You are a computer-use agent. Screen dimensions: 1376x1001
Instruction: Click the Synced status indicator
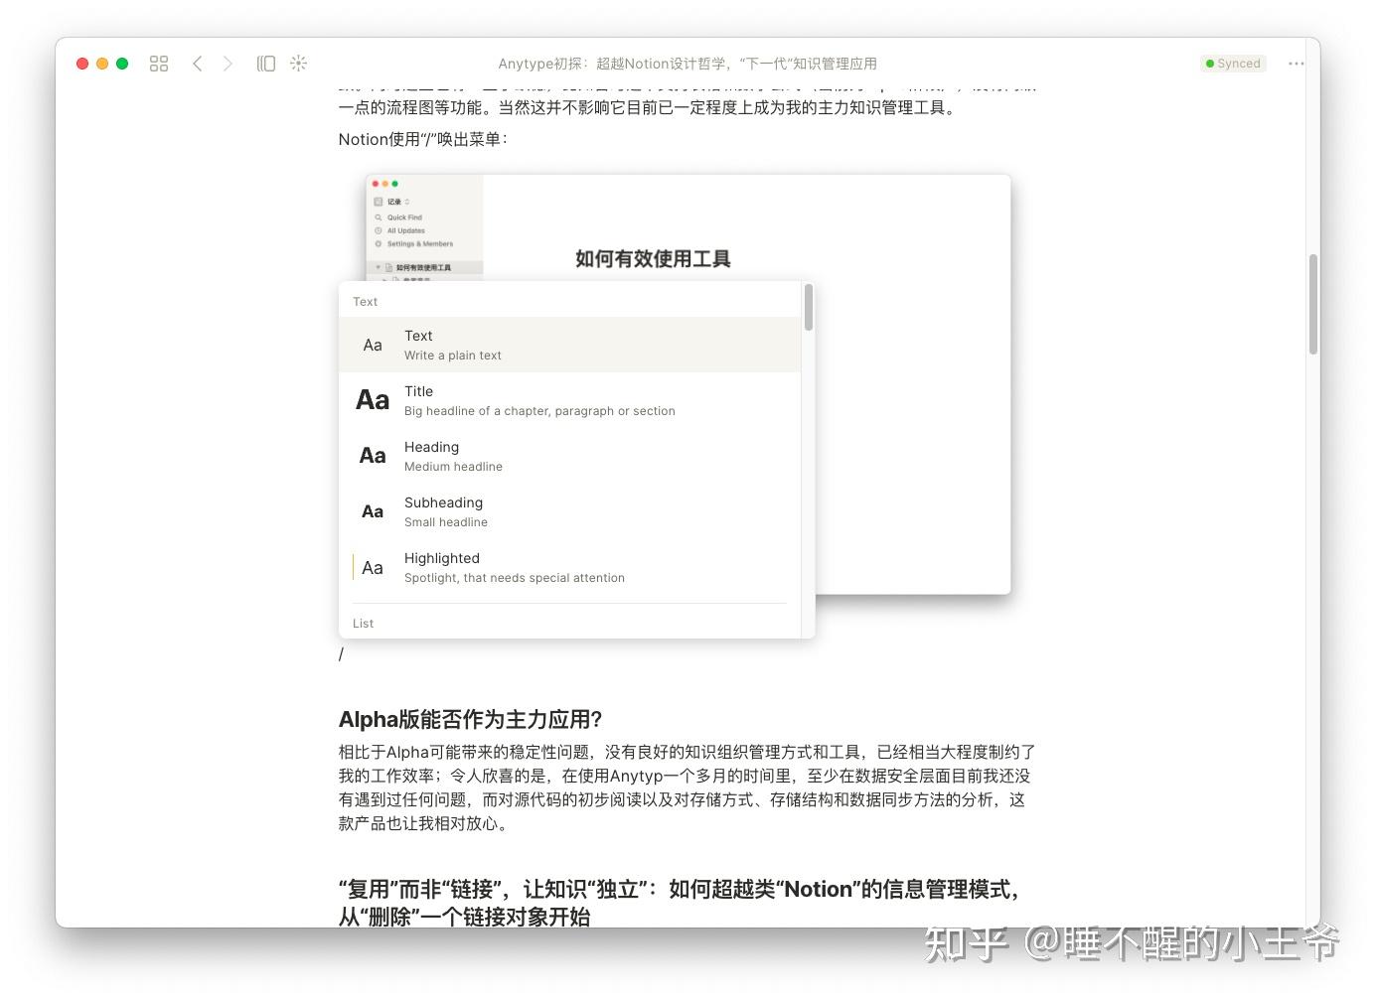[1233, 64]
